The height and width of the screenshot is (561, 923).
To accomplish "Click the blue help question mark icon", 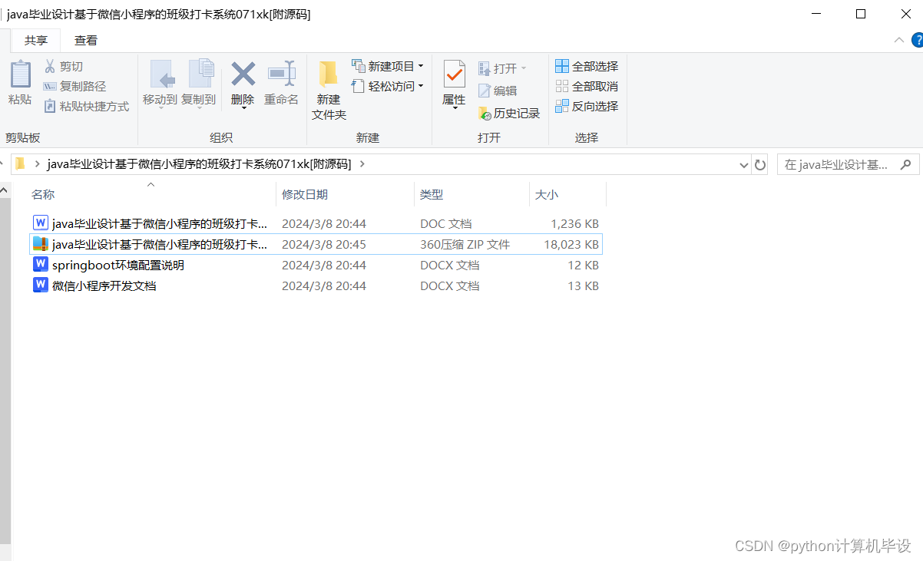I will 917,40.
